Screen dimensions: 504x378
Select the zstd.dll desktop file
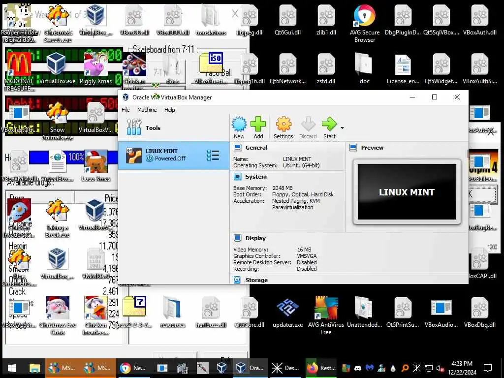pos(326,69)
